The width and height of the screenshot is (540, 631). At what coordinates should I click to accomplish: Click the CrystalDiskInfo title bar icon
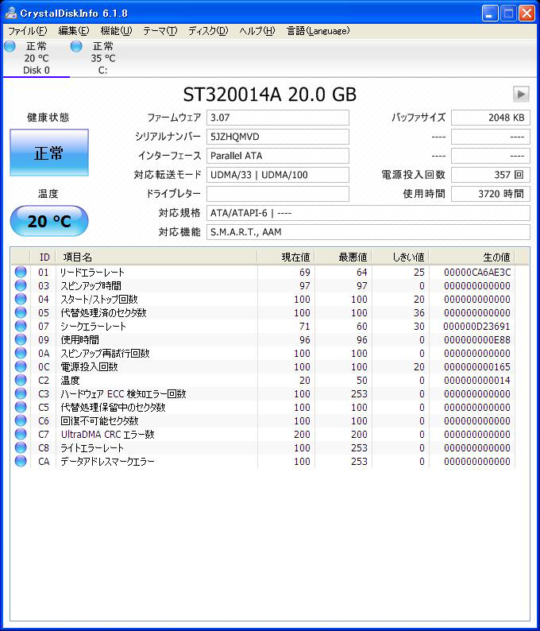[11, 13]
